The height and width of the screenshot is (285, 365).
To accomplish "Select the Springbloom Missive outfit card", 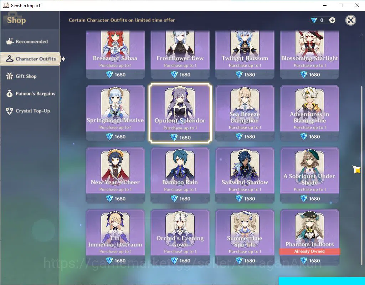I will click(x=115, y=113).
